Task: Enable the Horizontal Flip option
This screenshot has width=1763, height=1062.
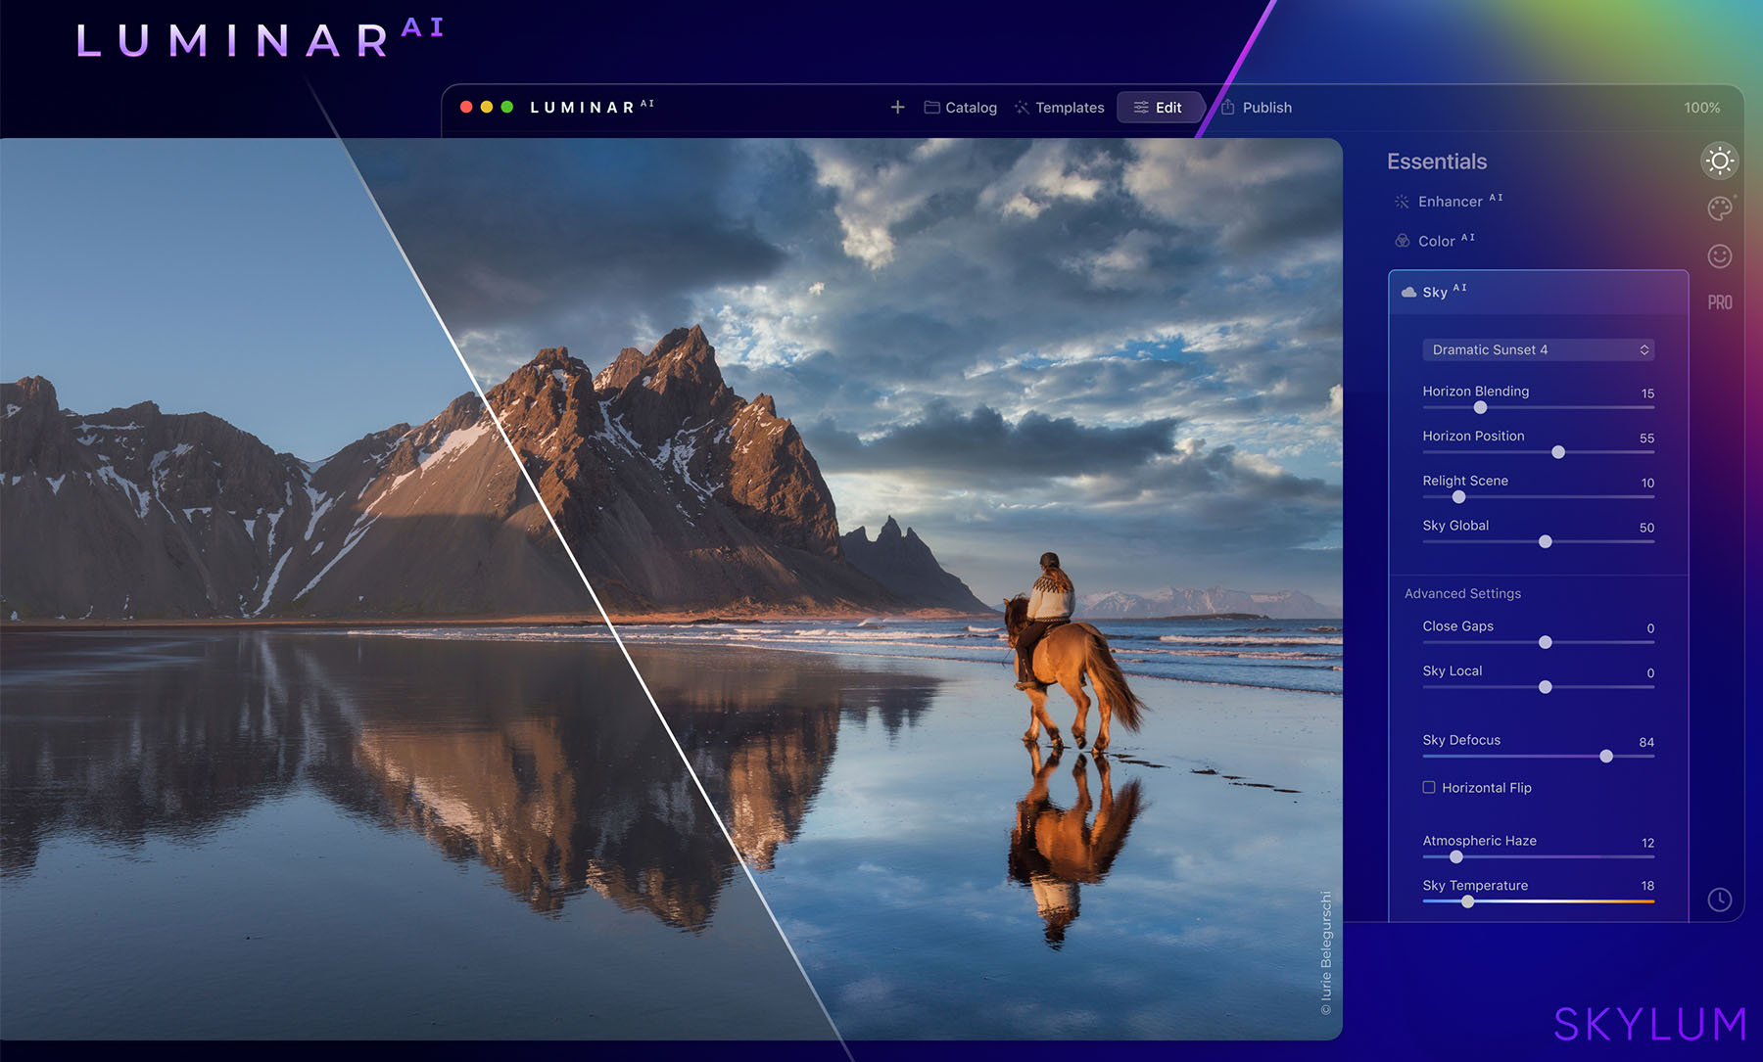Action: pos(1428,787)
